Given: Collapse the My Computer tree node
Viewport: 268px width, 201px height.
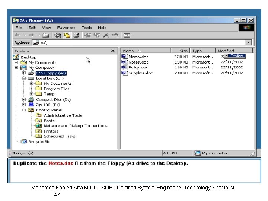Looking at the screenshot, I should tap(16, 68).
